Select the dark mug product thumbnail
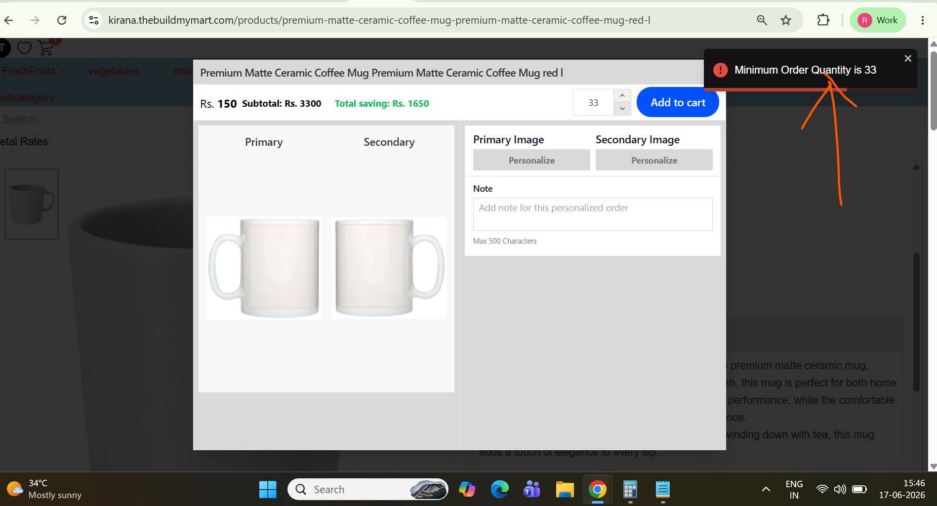Screen dimensions: 937x506 (x=32, y=204)
